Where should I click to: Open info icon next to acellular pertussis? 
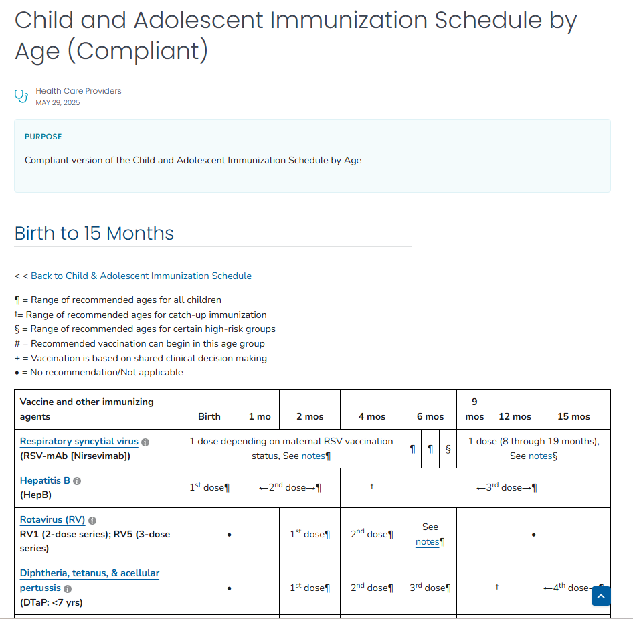click(68, 589)
